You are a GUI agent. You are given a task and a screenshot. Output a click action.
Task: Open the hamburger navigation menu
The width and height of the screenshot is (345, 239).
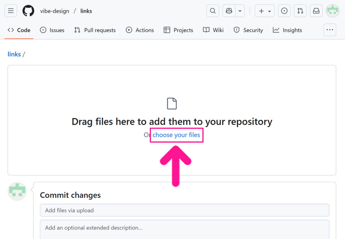(x=11, y=11)
